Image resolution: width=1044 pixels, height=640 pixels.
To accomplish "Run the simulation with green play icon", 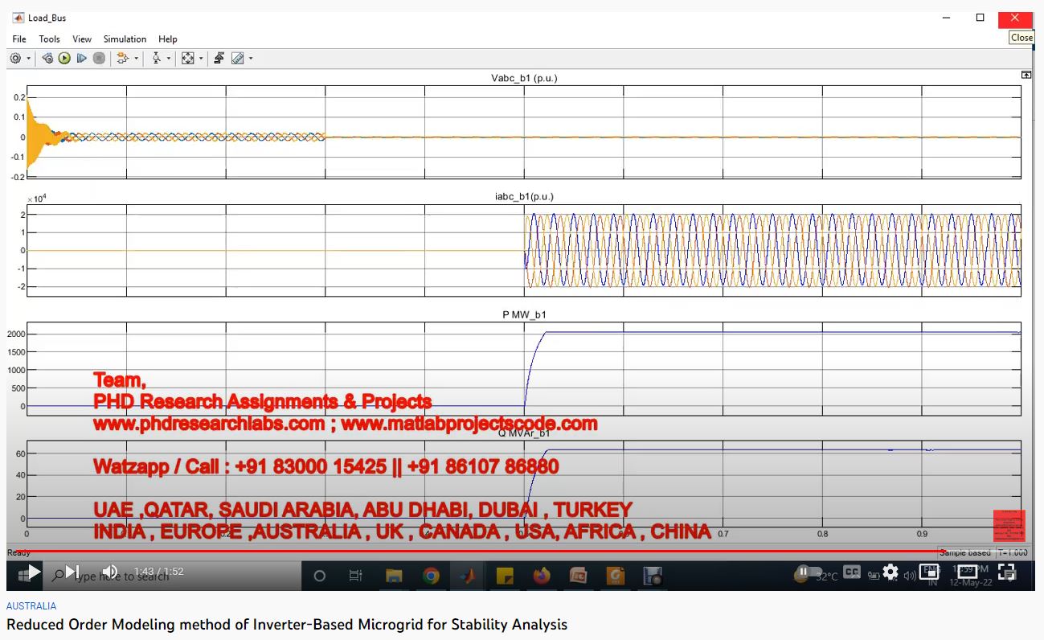I will click(x=64, y=59).
